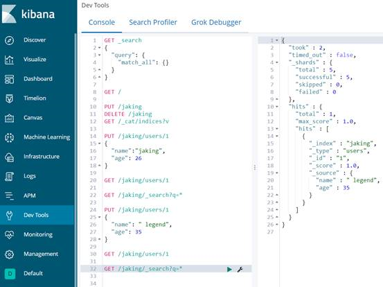Viewport: 383px width, 287px height.
Task: Click '"max_score" : 1.0' in response
Action: click(326, 121)
